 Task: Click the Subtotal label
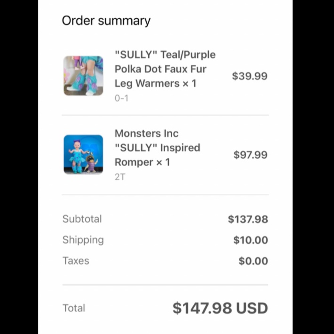tap(82, 219)
